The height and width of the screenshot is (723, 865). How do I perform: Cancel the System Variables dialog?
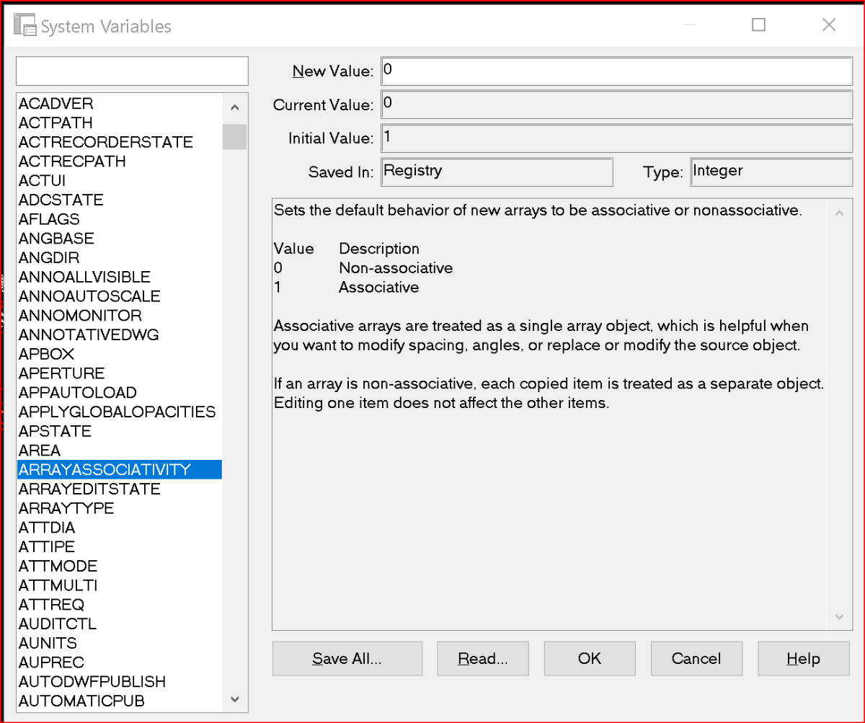696,658
